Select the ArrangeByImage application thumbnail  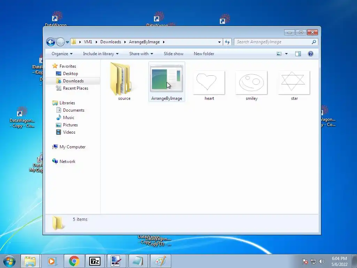pos(166,79)
